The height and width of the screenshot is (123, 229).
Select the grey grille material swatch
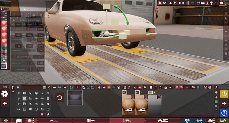point(155,105)
